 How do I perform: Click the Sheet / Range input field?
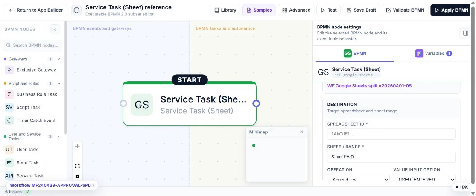(x=391, y=157)
